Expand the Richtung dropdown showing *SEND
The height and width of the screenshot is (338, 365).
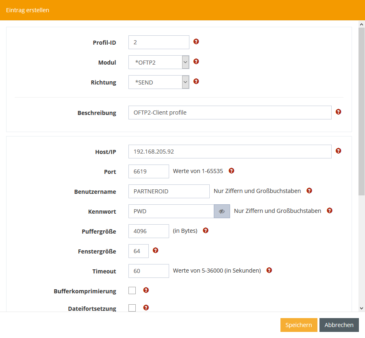click(x=159, y=82)
